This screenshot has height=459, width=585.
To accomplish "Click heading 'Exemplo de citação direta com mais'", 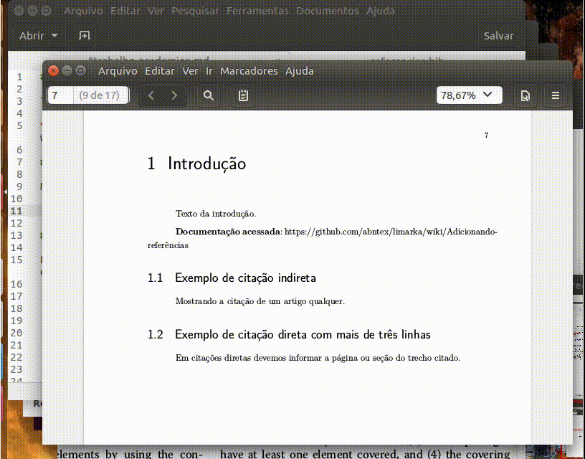I will pyautogui.click(x=303, y=334).
